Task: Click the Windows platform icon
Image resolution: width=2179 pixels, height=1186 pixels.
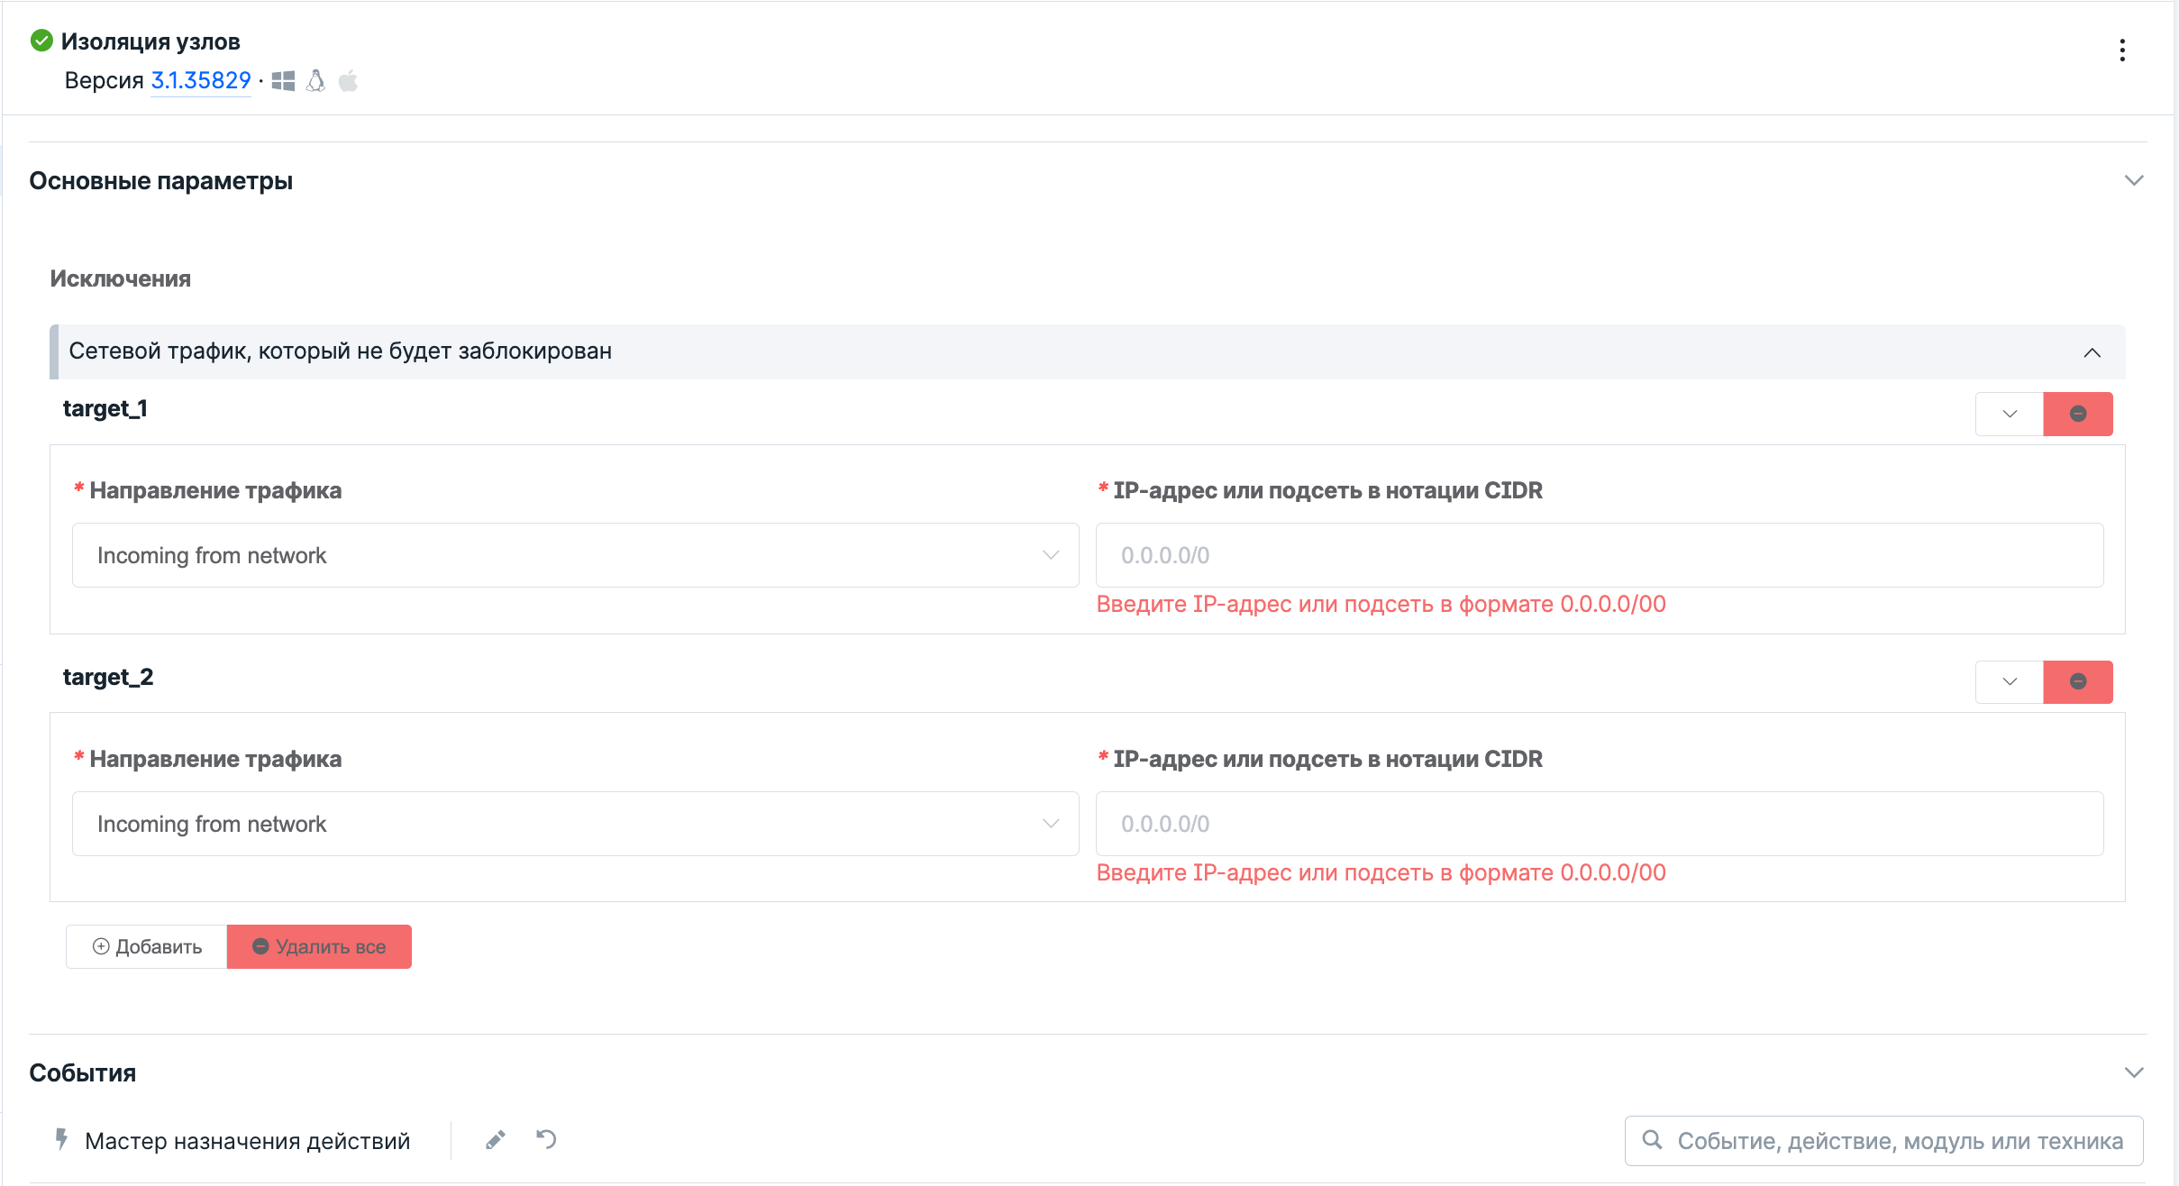Action: tap(283, 81)
